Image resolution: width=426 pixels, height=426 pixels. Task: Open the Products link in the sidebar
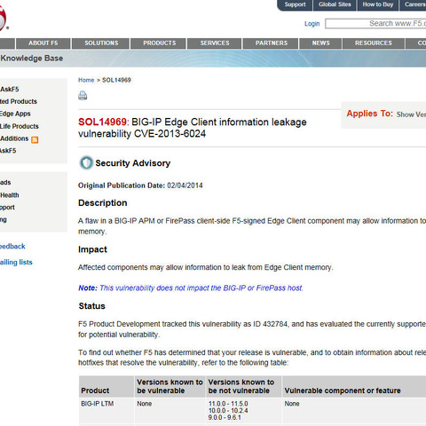coord(19,101)
